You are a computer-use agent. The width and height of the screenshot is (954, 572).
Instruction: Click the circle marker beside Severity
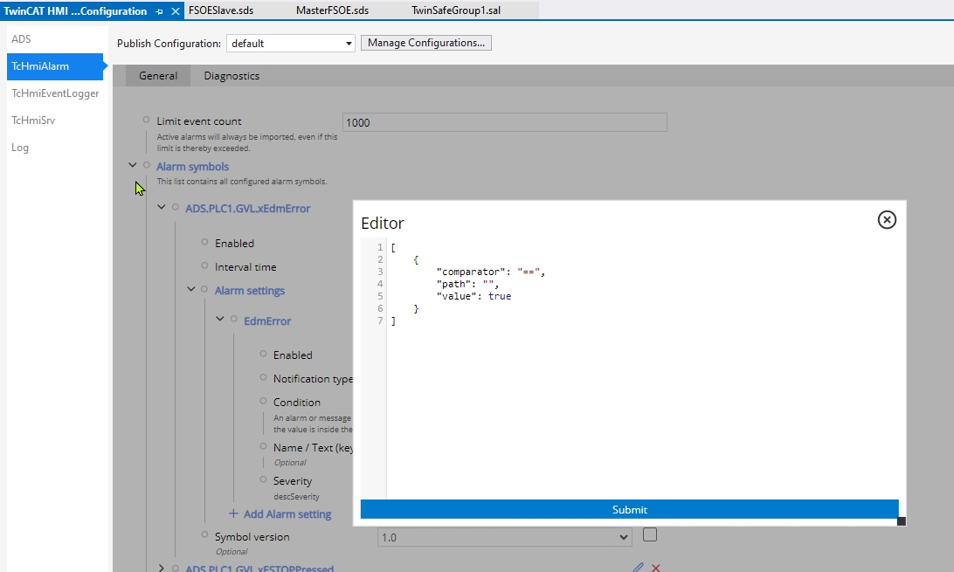tap(264, 479)
